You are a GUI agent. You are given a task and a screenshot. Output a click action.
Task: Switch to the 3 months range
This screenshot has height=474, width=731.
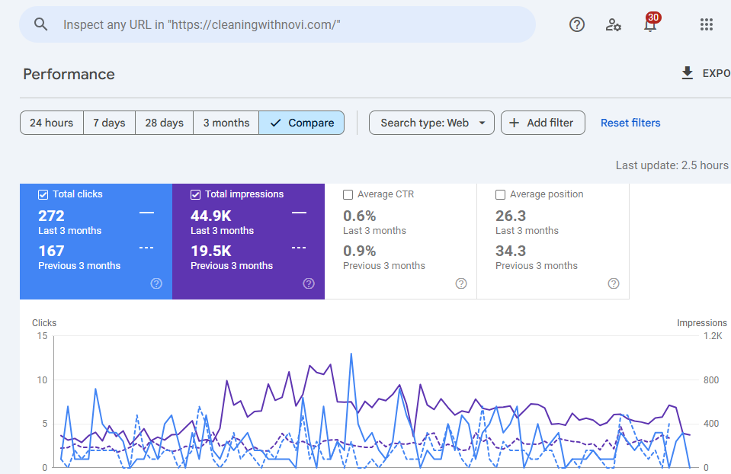(x=226, y=123)
